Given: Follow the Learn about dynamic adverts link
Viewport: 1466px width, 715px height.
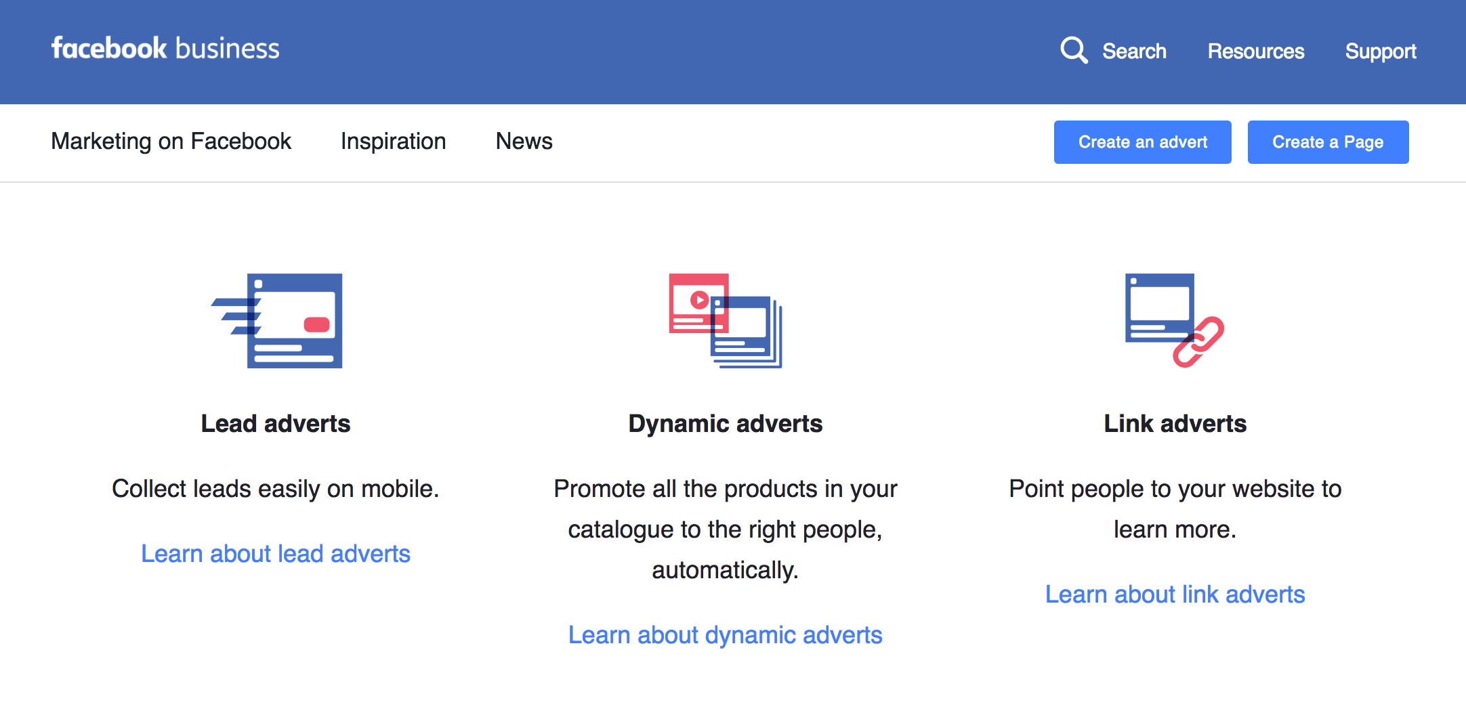Looking at the screenshot, I should click(x=725, y=635).
